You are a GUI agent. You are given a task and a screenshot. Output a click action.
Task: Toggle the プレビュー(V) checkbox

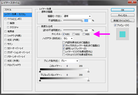[x=115, y=25]
